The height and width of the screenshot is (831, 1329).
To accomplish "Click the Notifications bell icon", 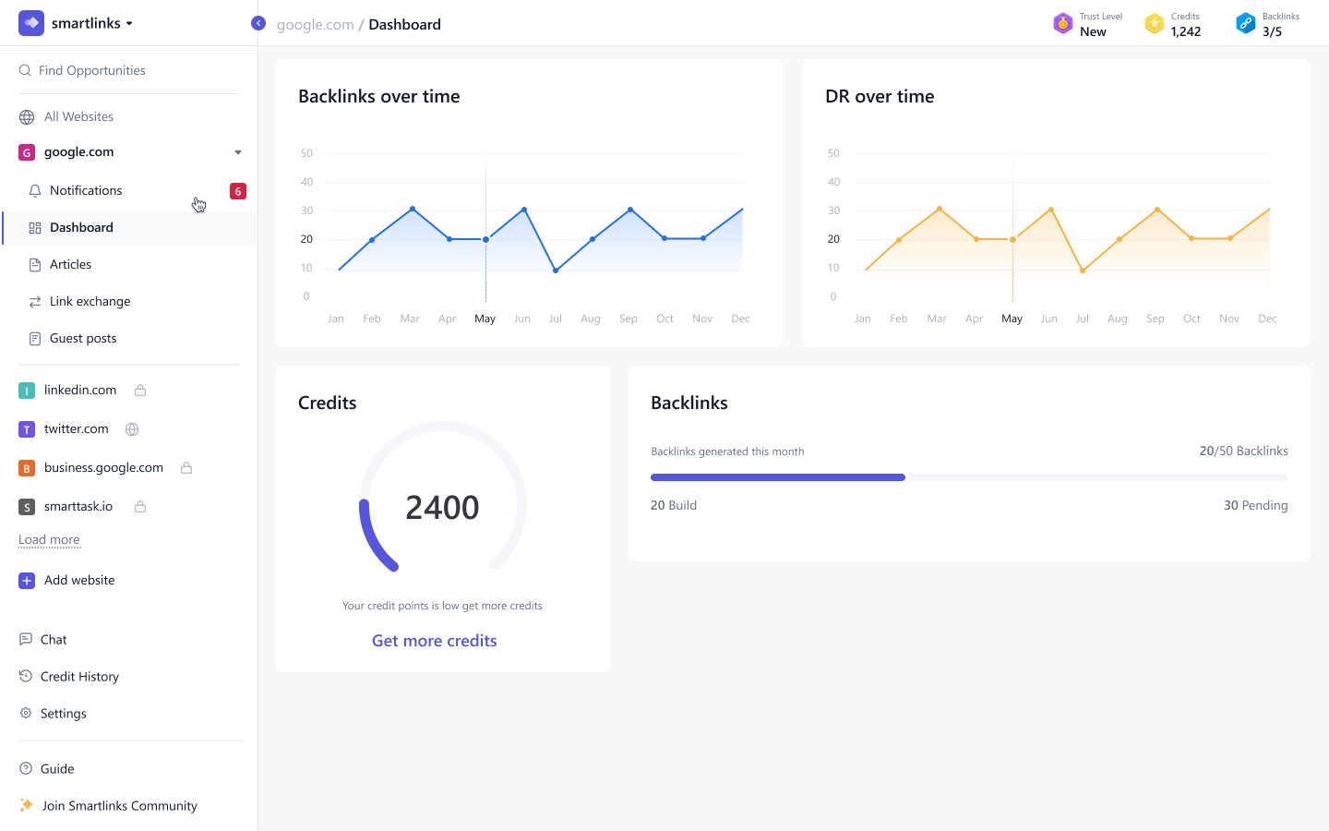I will point(35,190).
